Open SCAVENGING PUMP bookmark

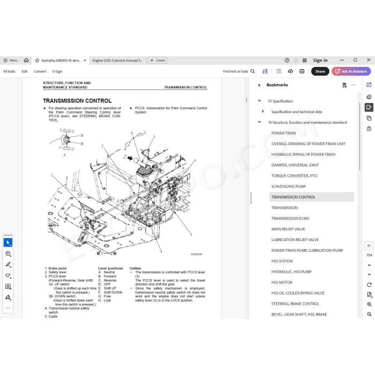click(288, 186)
